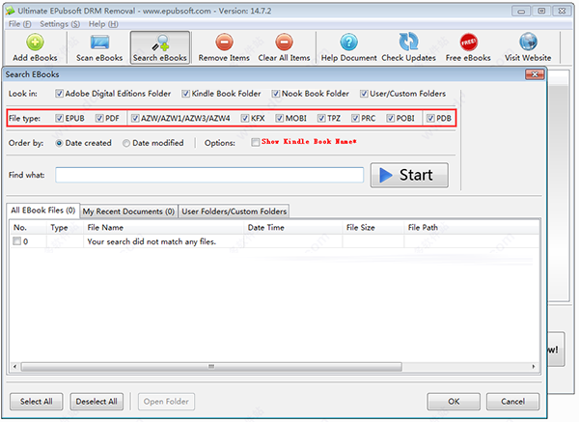Check the row 0 checkbox in results

click(16, 241)
